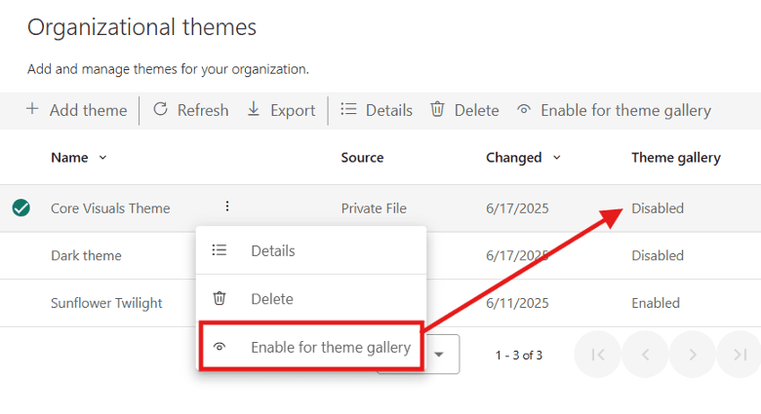Click the Add theme plus icon
The width and height of the screenshot is (761, 414).
32,109
